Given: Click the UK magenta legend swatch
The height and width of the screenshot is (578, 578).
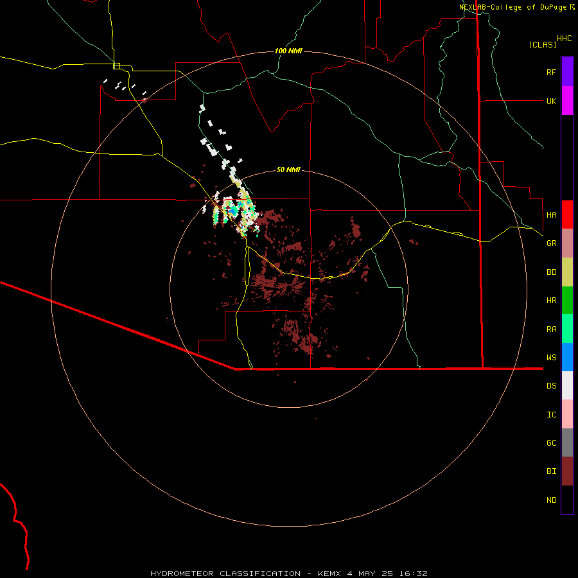Looking at the screenshot, I should (567, 101).
